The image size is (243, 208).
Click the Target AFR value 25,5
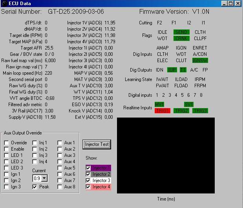[49, 48]
